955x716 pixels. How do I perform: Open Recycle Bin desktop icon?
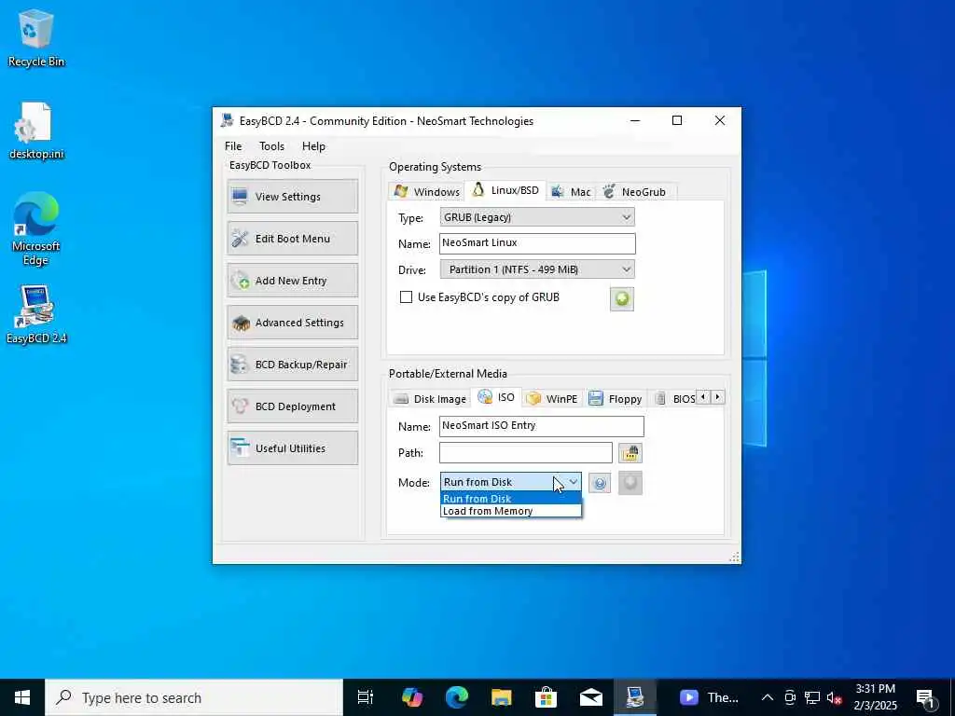(36, 38)
